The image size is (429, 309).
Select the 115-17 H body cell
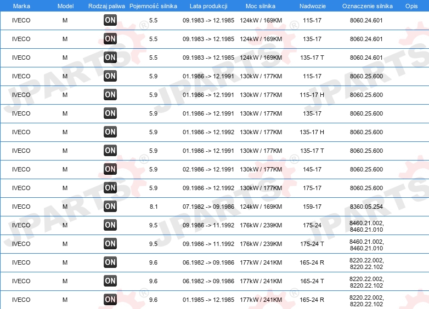click(312, 95)
